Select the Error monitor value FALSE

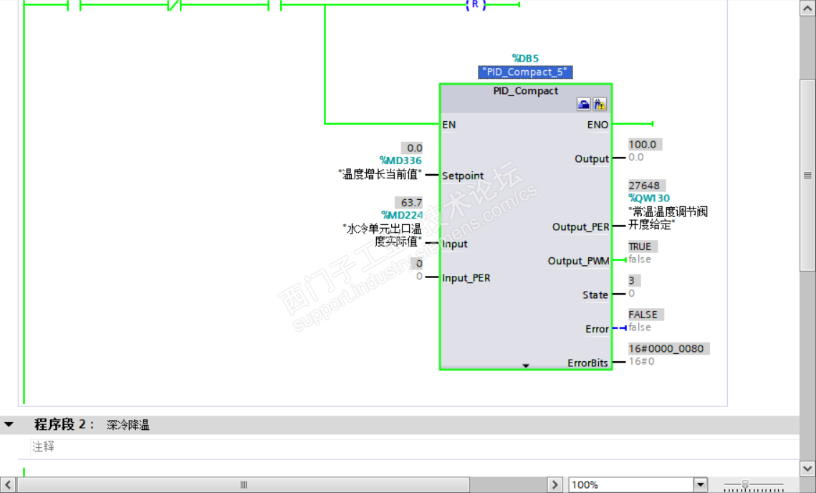coord(645,315)
